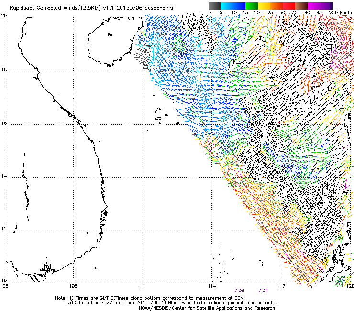Viewport: 354px width, 311px height.
Task: Click the 5-10 knots cyan legend swatch
Action: [227, 6]
